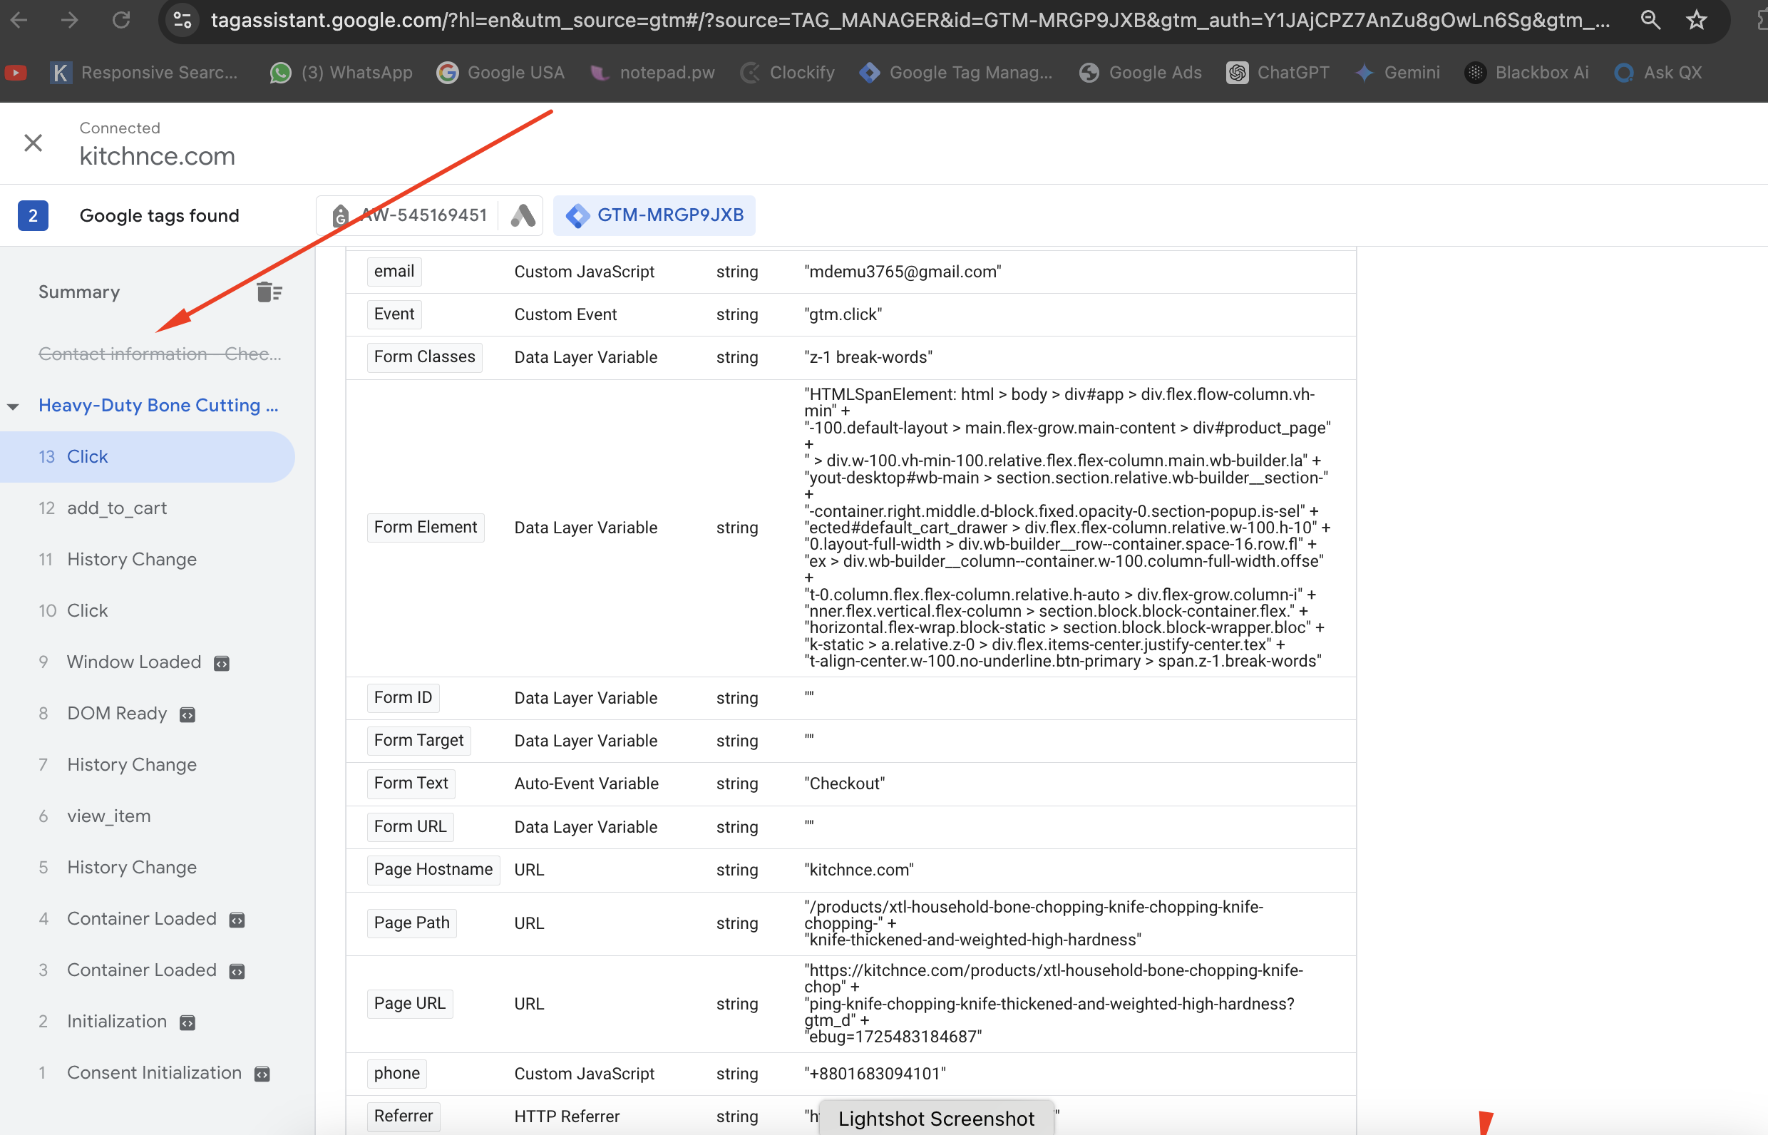The height and width of the screenshot is (1135, 1768).
Task: Click code icon beside event 4 Container Loaded
Action: click(237, 920)
